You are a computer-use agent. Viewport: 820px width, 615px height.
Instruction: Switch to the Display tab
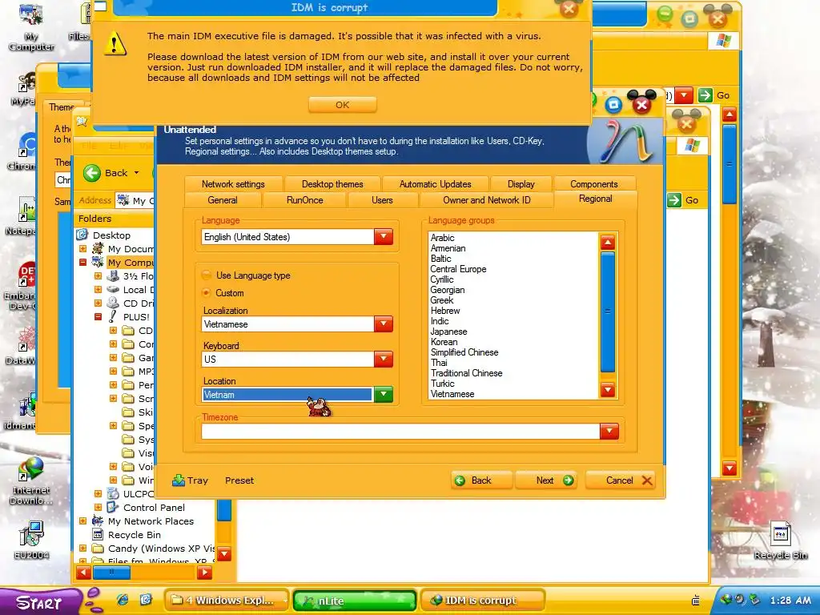[x=521, y=184]
